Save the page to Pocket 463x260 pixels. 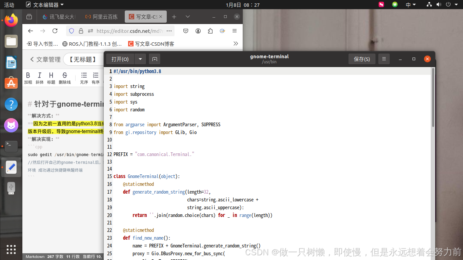coord(186,30)
